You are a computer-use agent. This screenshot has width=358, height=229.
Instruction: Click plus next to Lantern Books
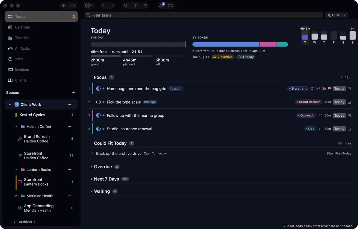pos(70,170)
